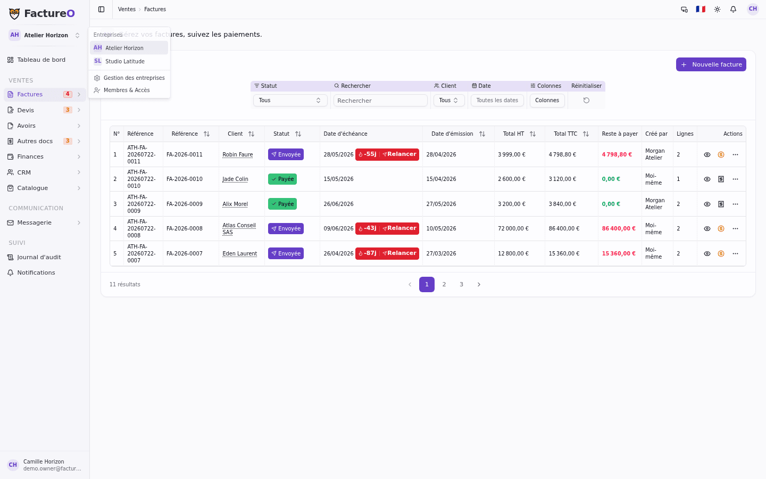Image resolution: width=766 pixels, height=479 pixels.
Task: Open more actions for FA-2026-0011
Action: coord(735,154)
